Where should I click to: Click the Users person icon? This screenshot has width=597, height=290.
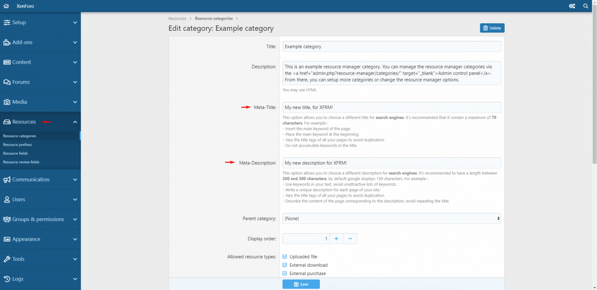pos(7,199)
